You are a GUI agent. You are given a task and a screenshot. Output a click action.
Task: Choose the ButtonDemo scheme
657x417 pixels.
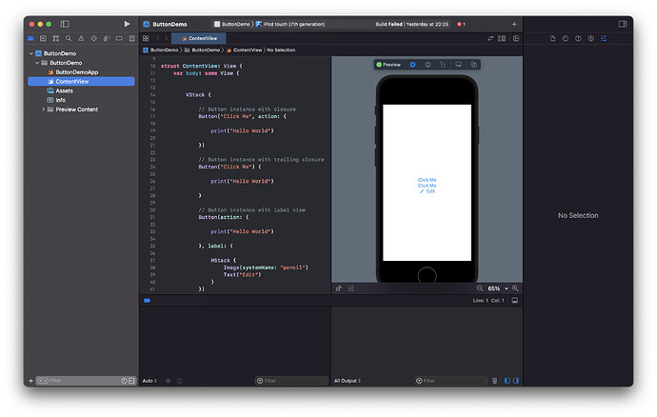click(x=231, y=25)
